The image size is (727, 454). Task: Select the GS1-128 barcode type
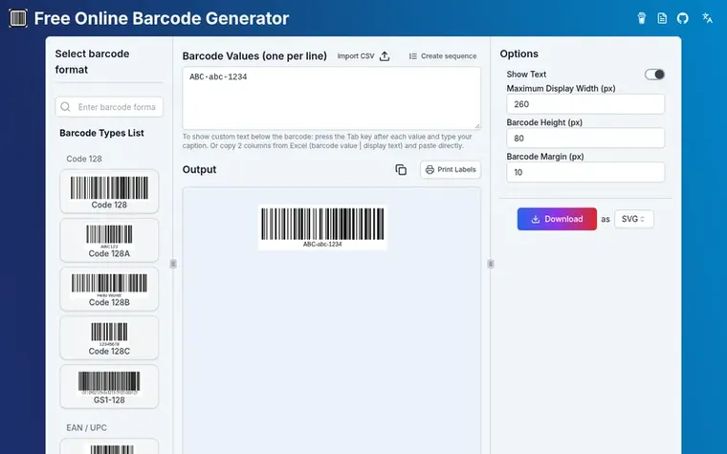109,387
